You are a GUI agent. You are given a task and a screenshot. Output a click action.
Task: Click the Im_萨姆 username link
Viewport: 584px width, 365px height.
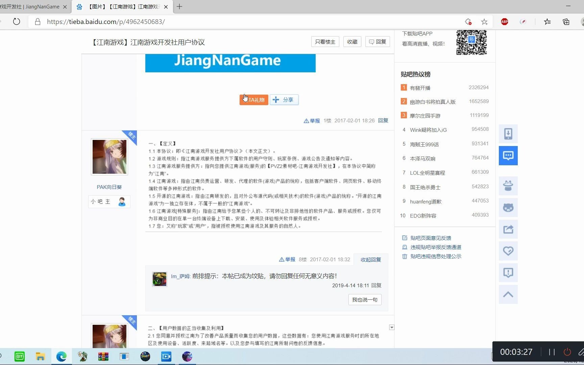tap(180, 276)
